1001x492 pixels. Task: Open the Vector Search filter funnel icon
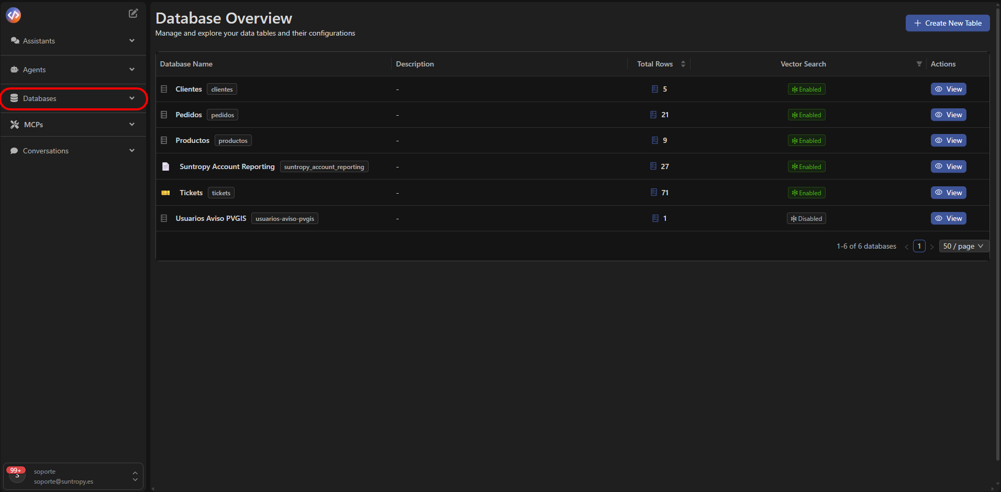(919, 64)
